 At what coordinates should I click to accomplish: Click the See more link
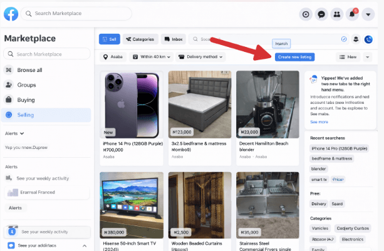(319, 122)
